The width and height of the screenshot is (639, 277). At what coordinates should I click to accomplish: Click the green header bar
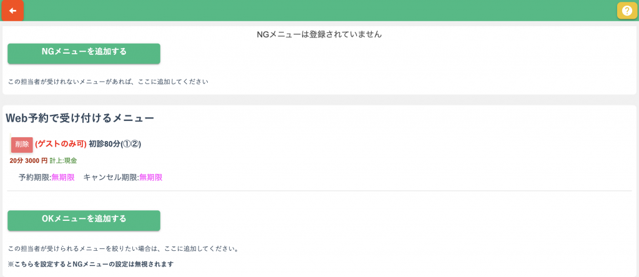(x=312, y=11)
